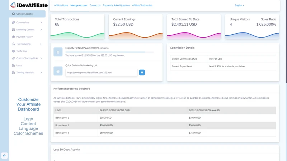Click the page vertical scrollbar
The image size is (287, 161).
pos(286,41)
